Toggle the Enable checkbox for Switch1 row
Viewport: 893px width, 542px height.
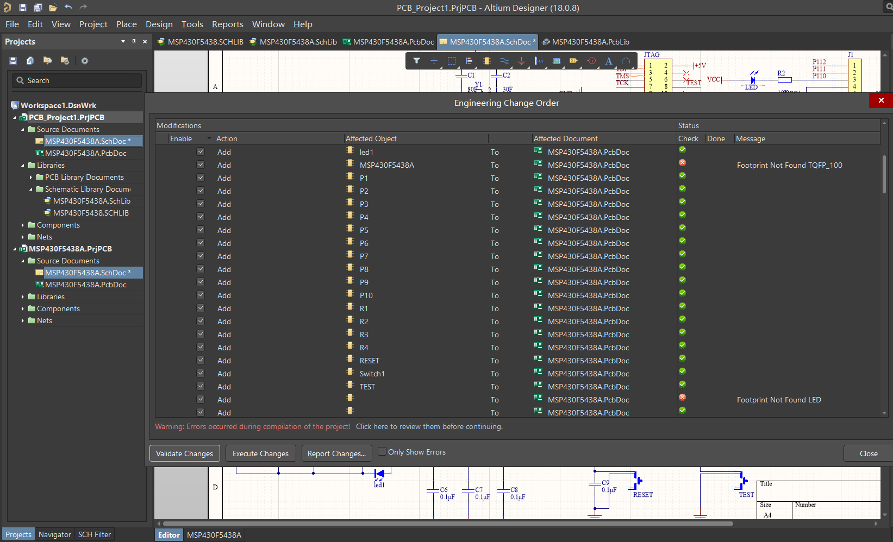pyautogui.click(x=201, y=373)
